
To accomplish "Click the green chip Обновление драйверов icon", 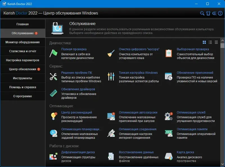I will coord(53,93).
